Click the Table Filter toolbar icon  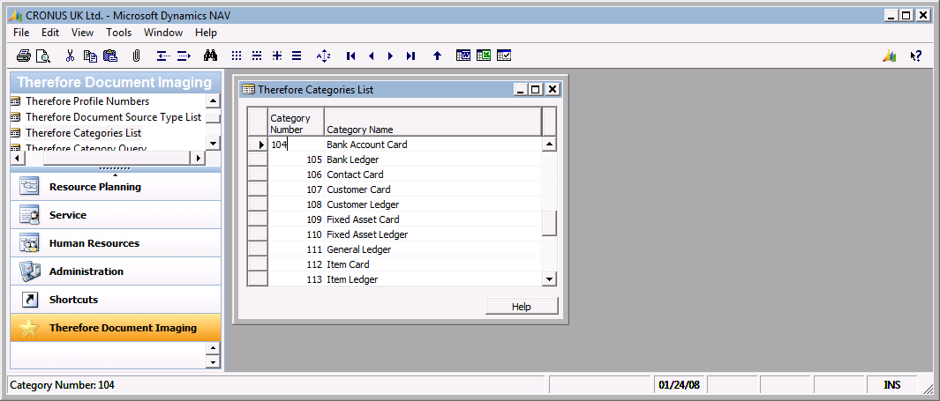click(257, 56)
